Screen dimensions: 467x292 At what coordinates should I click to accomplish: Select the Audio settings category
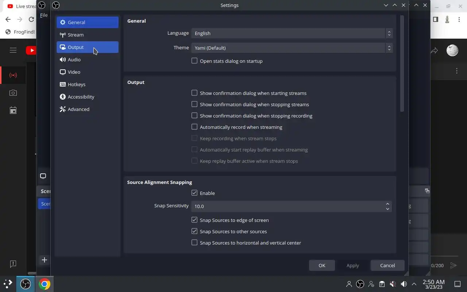88,59
